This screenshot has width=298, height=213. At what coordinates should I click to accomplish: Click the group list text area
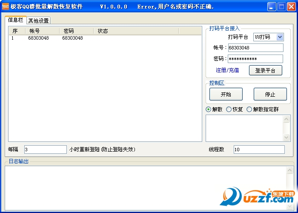pyautogui.click(x=244, y=128)
